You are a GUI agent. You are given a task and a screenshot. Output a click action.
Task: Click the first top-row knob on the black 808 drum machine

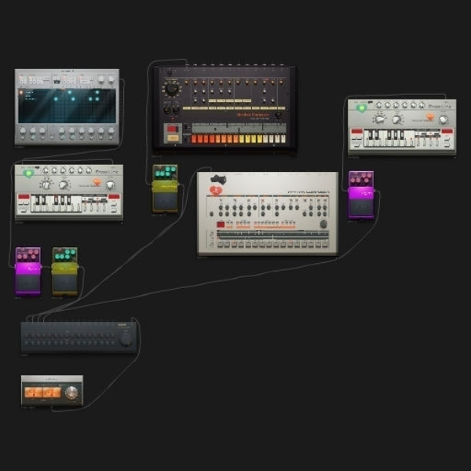pos(187,82)
